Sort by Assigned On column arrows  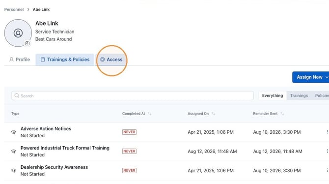point(213,114)
